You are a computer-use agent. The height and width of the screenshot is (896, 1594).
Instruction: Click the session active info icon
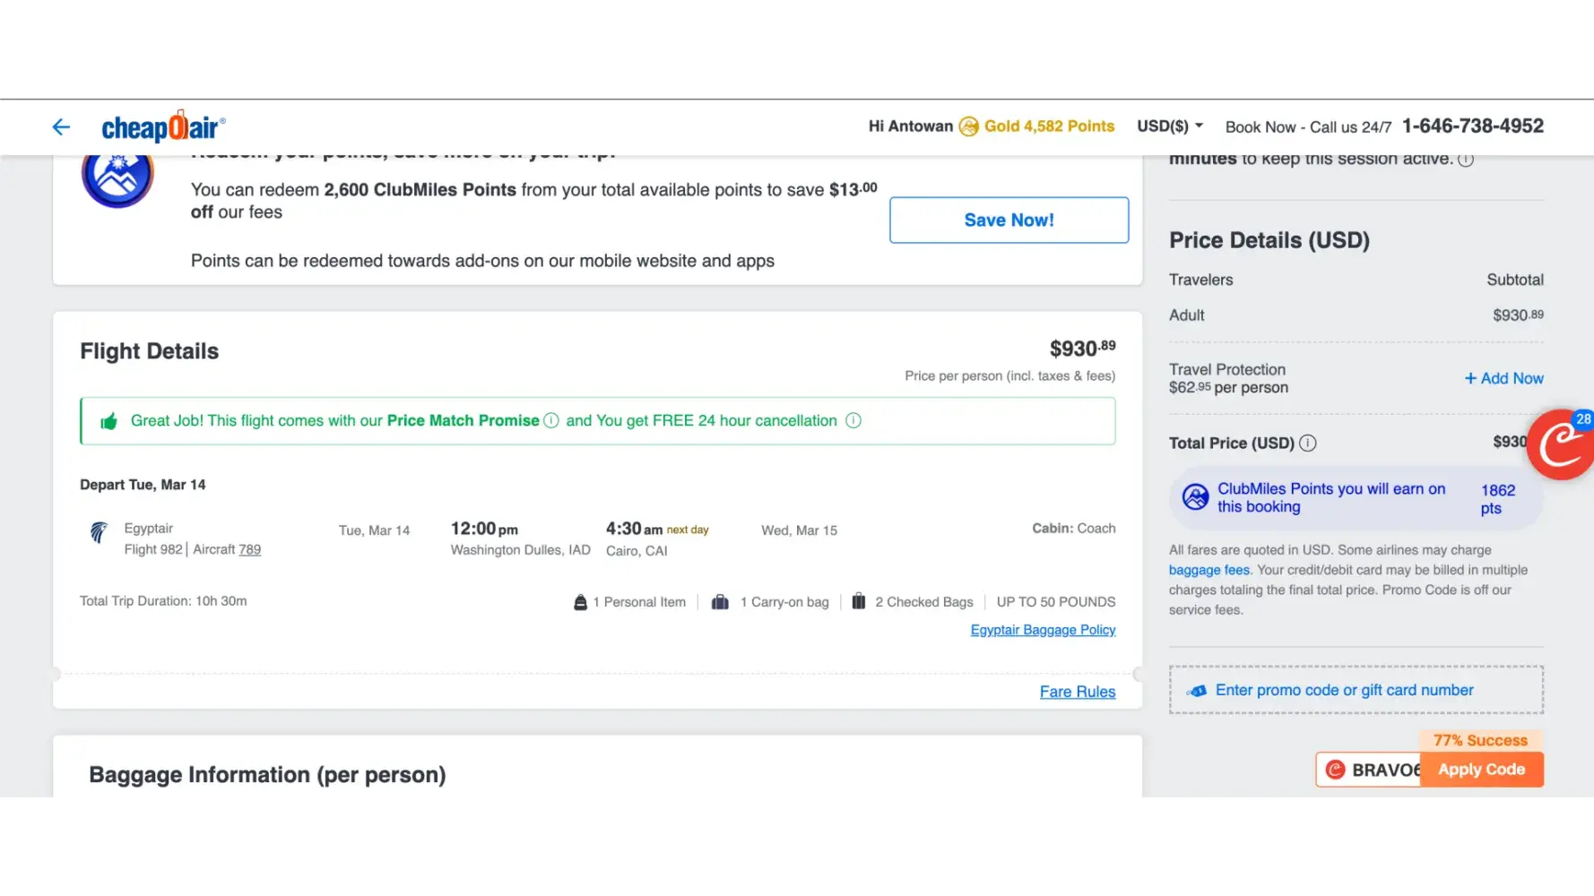(x=1466, y=159)
